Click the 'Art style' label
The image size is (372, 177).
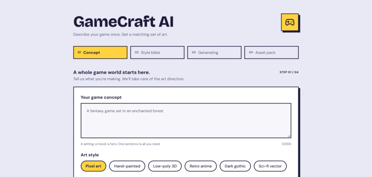(x=90, y=155)
